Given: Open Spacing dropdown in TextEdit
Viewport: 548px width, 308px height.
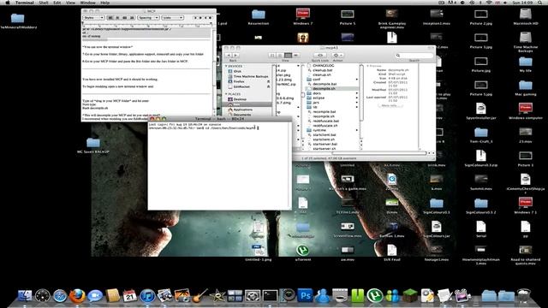Looking at the screenshot, I should point(148,17).
